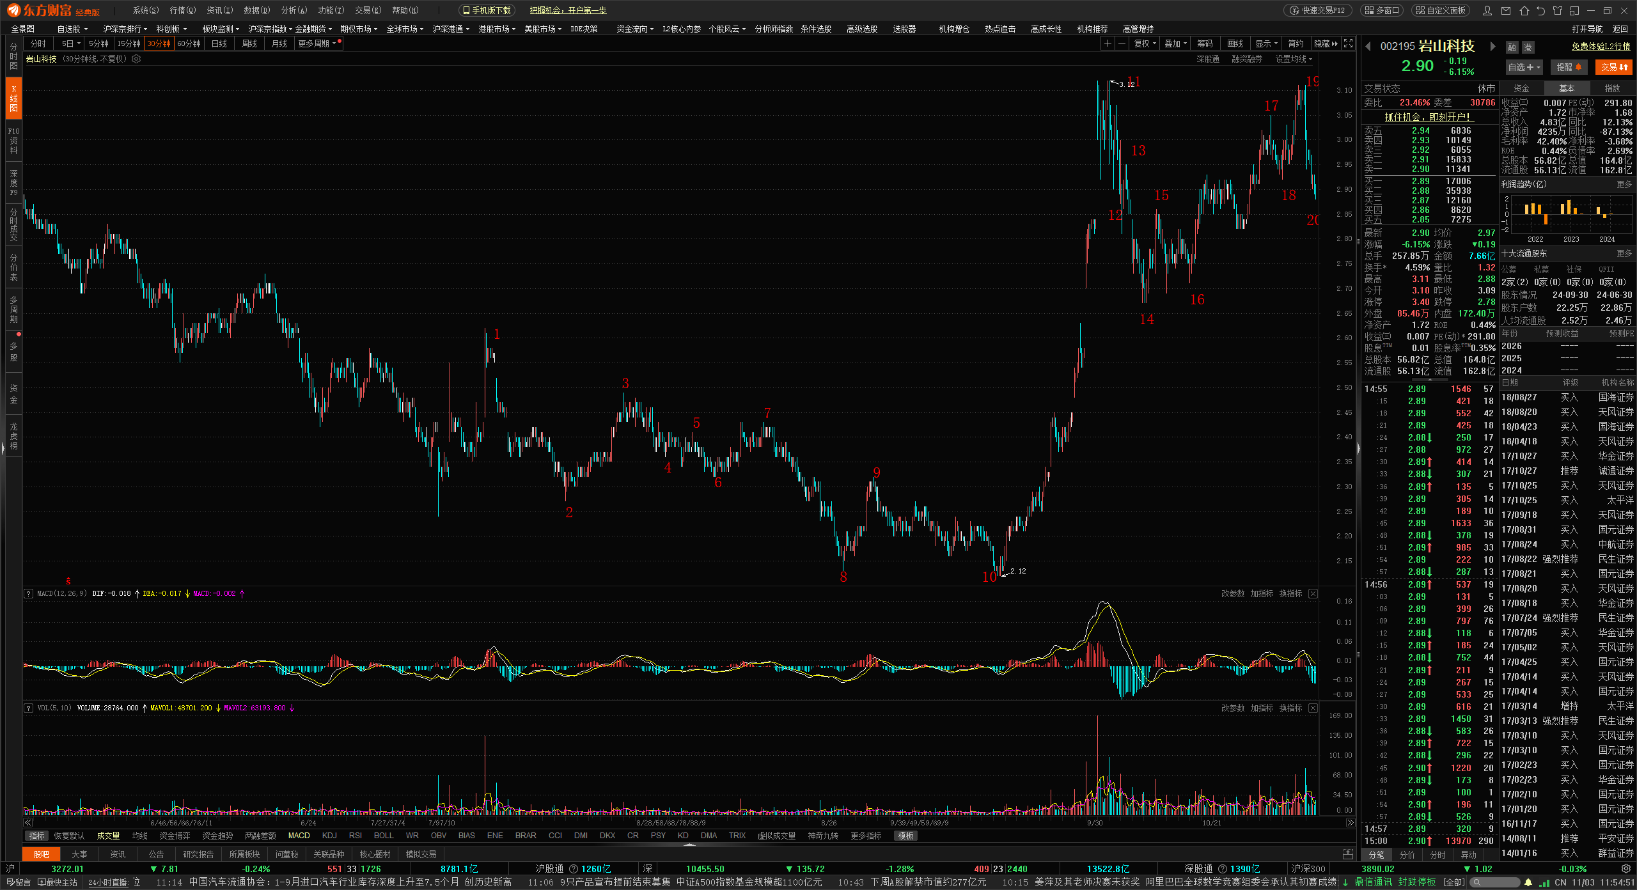Open chart settings gear beside 岩山科技
Image resolution: width=1637 pixels, height=890 pixels.
coord(136,59)
